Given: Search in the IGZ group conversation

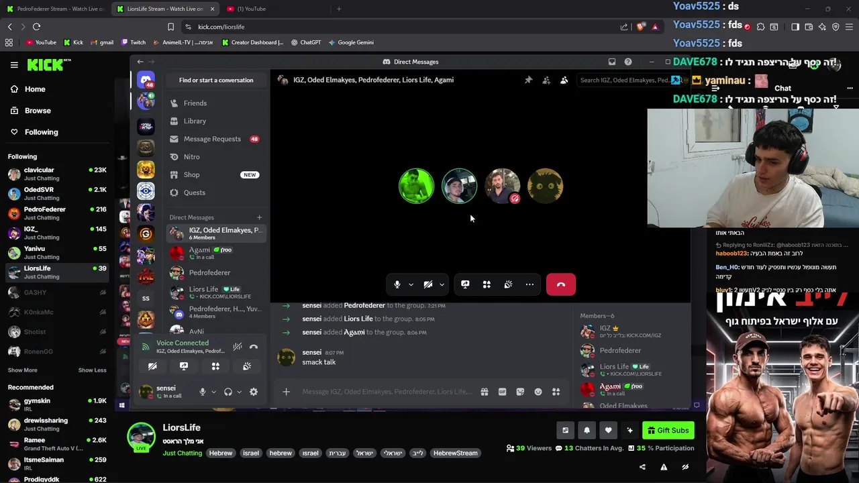Looking at the screenshot, I should [629, 80].
